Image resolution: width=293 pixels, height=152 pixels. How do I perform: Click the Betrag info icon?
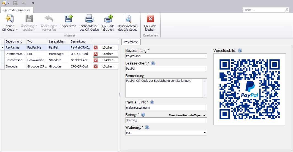coord(143,115)
